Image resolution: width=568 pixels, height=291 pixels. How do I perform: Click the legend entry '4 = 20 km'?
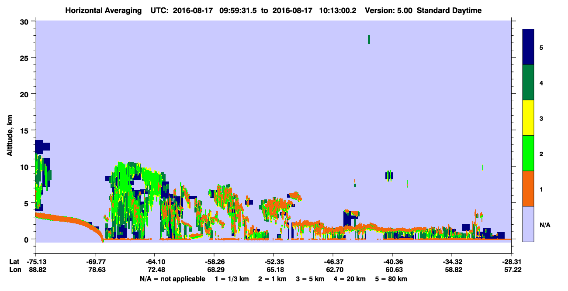pos(350,279)
